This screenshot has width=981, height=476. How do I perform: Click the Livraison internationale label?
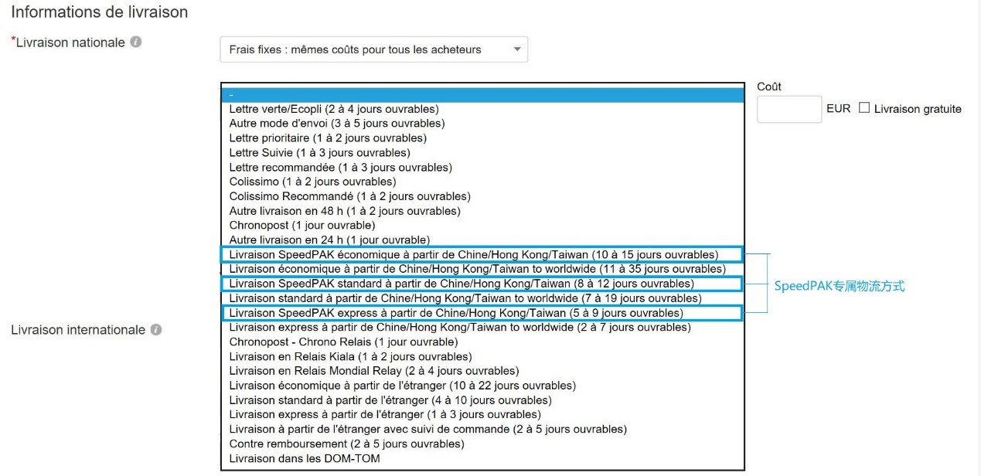point(78,330)
